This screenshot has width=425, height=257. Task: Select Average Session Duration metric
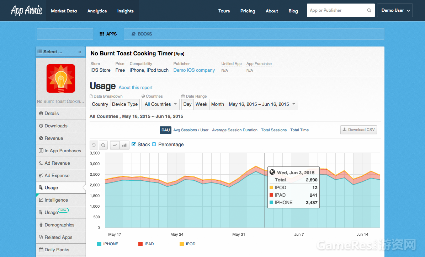[x=235, y=130]
